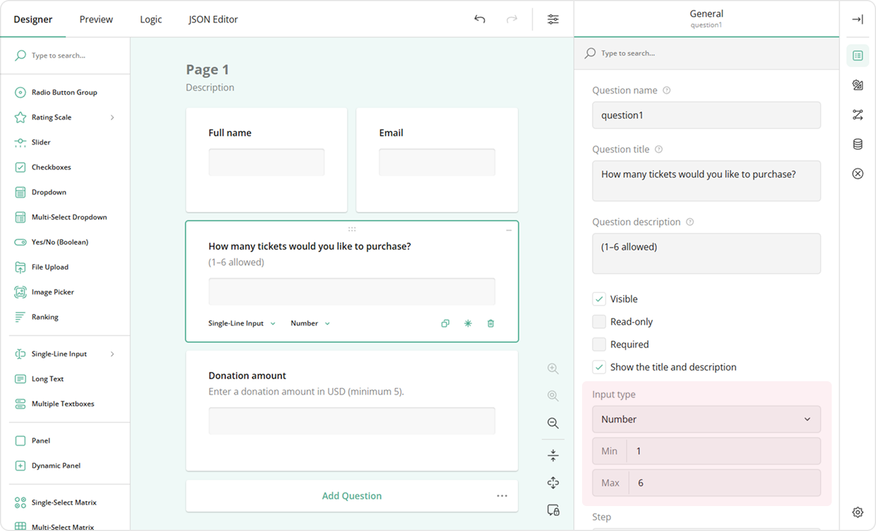
Task: Select the Slider item in toolbox
Action: click(x=41, y=142)
